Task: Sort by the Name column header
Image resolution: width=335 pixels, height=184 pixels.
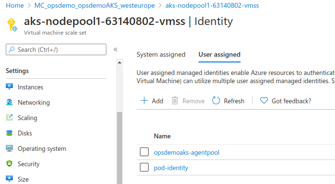Action: click(162, 136)
